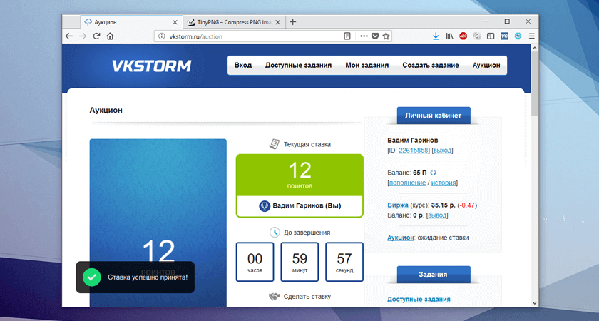Show site information icon in address bar

[x=162, y=36]
